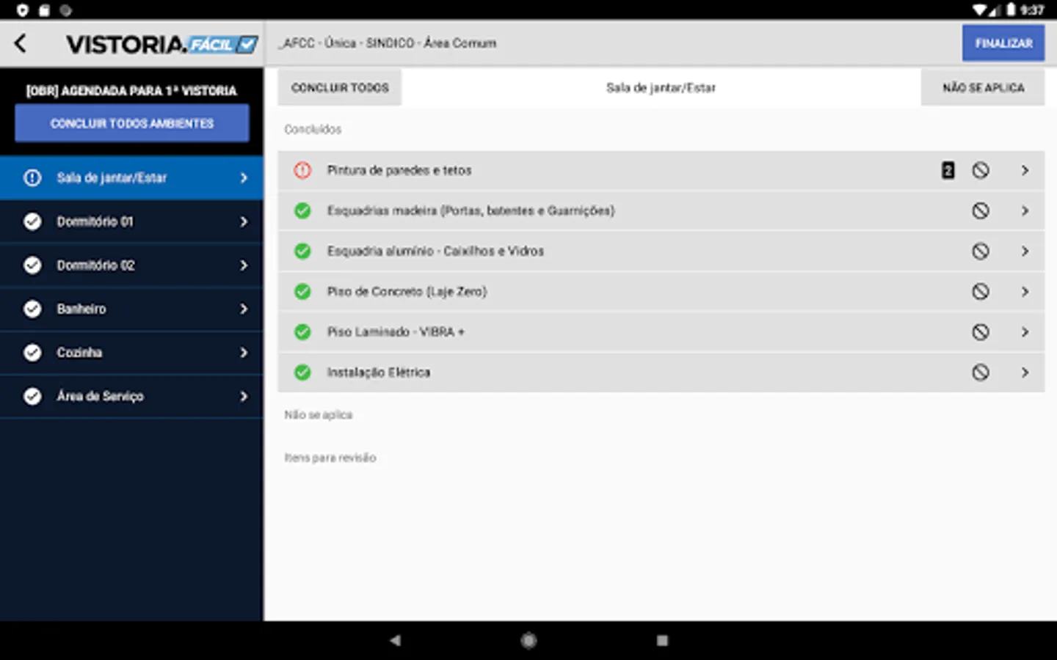Screen dimensions: 1057x660
Task: Select Sala de jantar/Estar room
Action: pos(132,177)
